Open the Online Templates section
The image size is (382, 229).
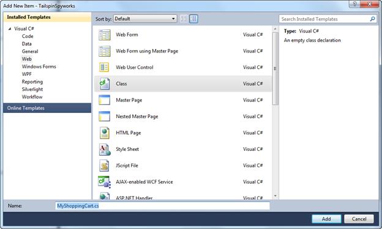coord(47,108)
